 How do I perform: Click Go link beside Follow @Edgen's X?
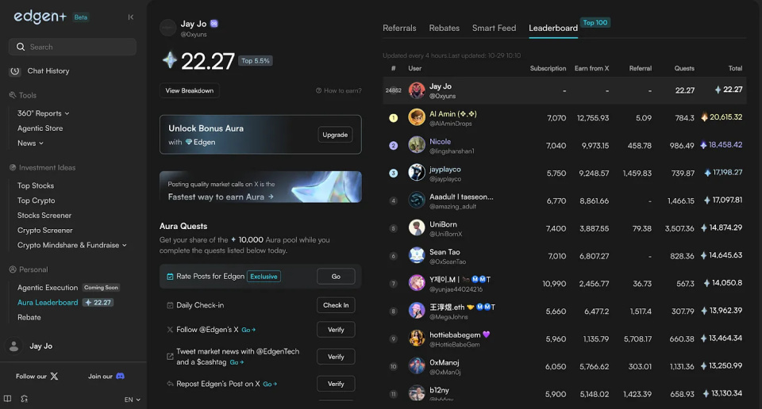pyautogui.click(x=248, y=330)
